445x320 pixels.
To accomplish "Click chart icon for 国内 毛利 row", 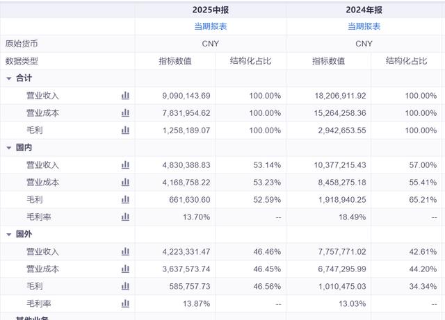I will pos(125,199).
